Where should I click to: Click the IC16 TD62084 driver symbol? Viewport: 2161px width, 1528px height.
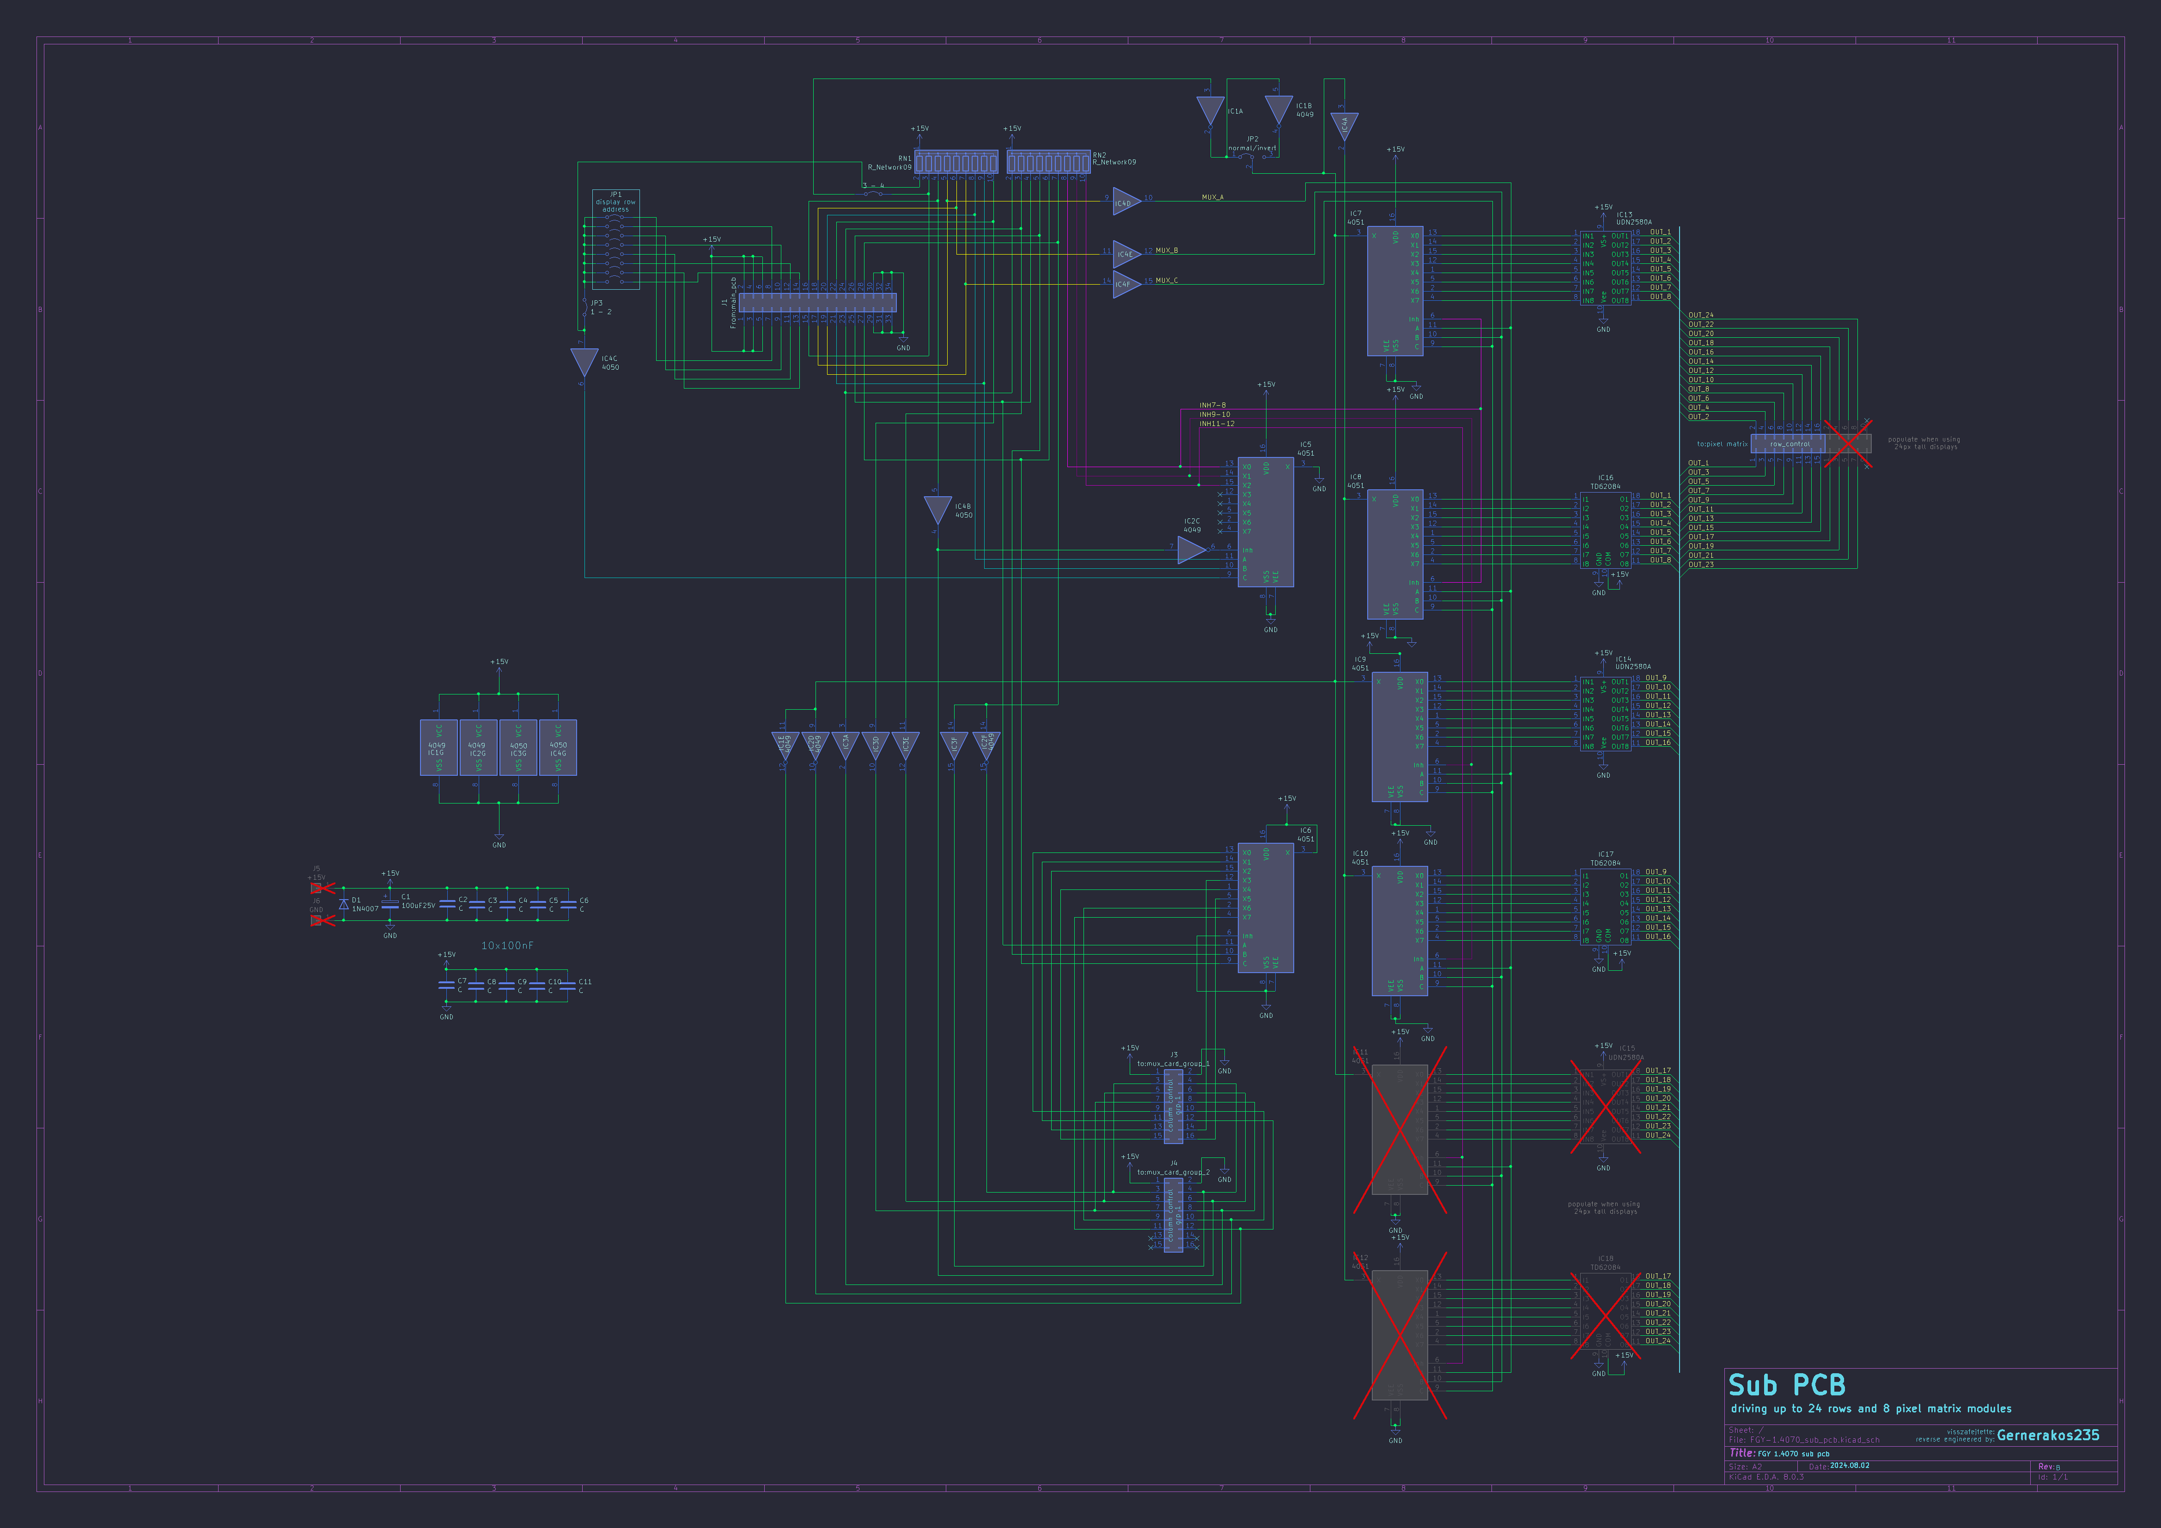click(x=1605, y=530)
